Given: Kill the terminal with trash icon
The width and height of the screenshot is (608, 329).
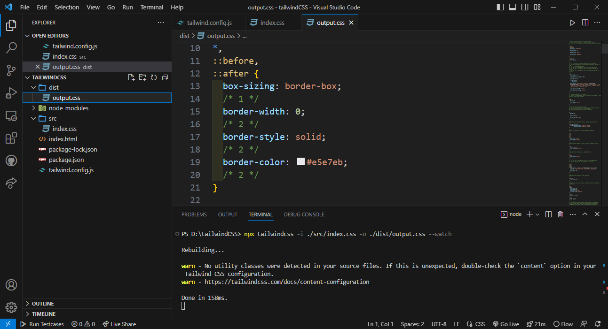Looking at the screenshot, I should [x=560, y=214].
